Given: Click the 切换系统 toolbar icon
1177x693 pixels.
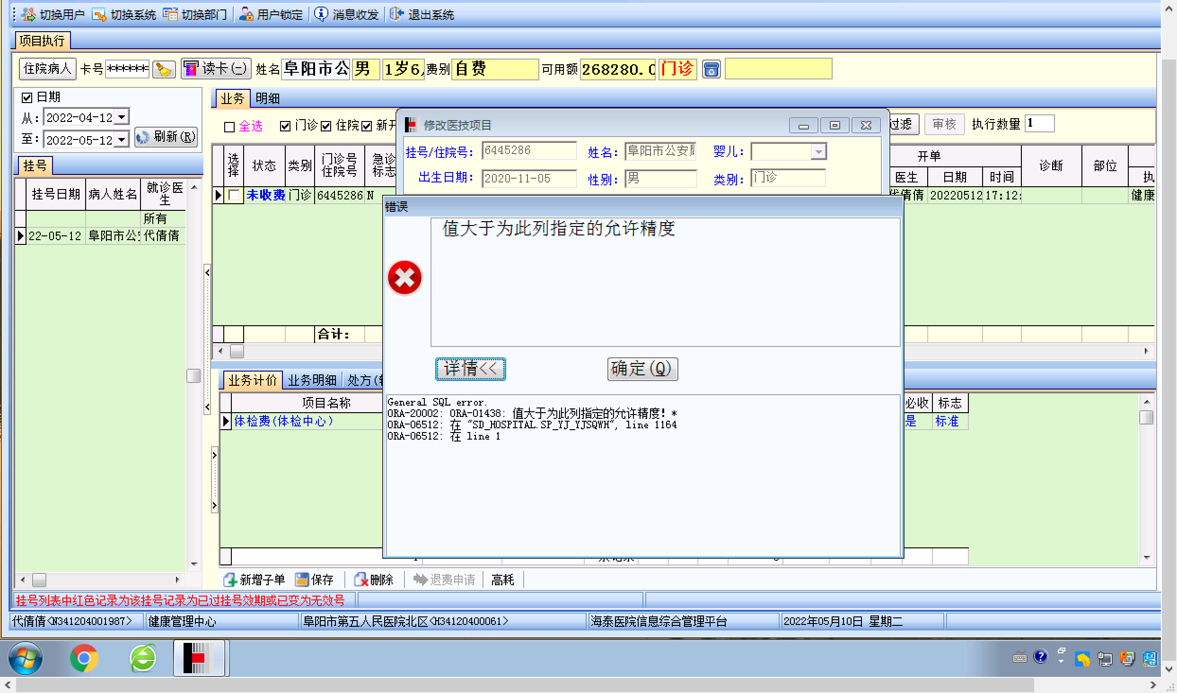Looking at the screenshot, I should (x=99, y=15).
